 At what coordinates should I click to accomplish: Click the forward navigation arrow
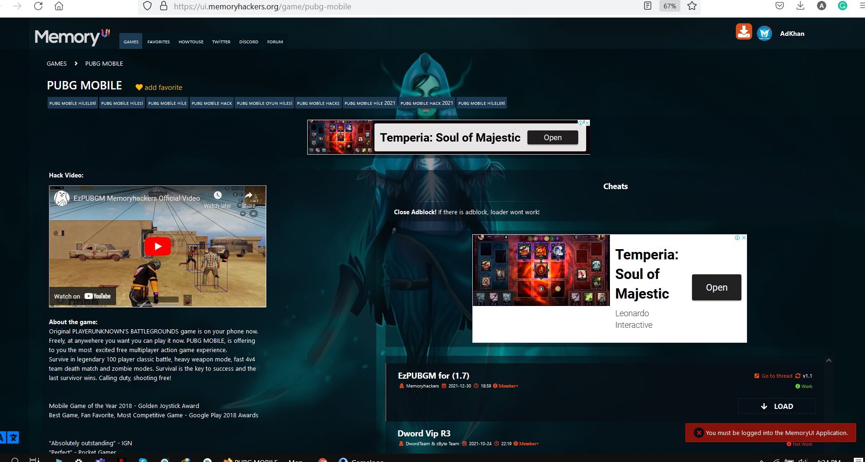[18, 6]
